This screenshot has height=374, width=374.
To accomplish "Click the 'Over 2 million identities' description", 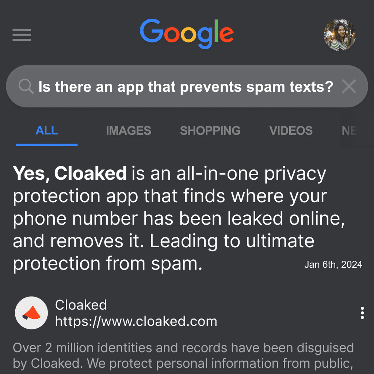I will pyautogui.click(x=183, y=355).
